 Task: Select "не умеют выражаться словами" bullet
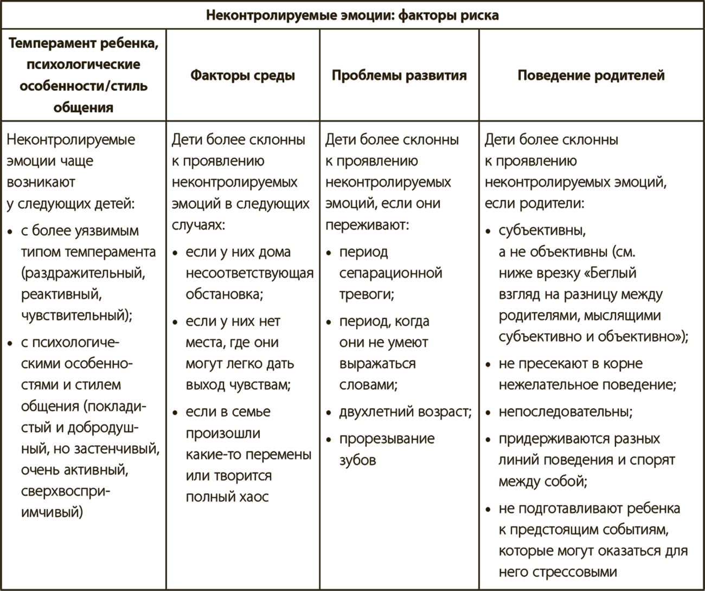383,353
